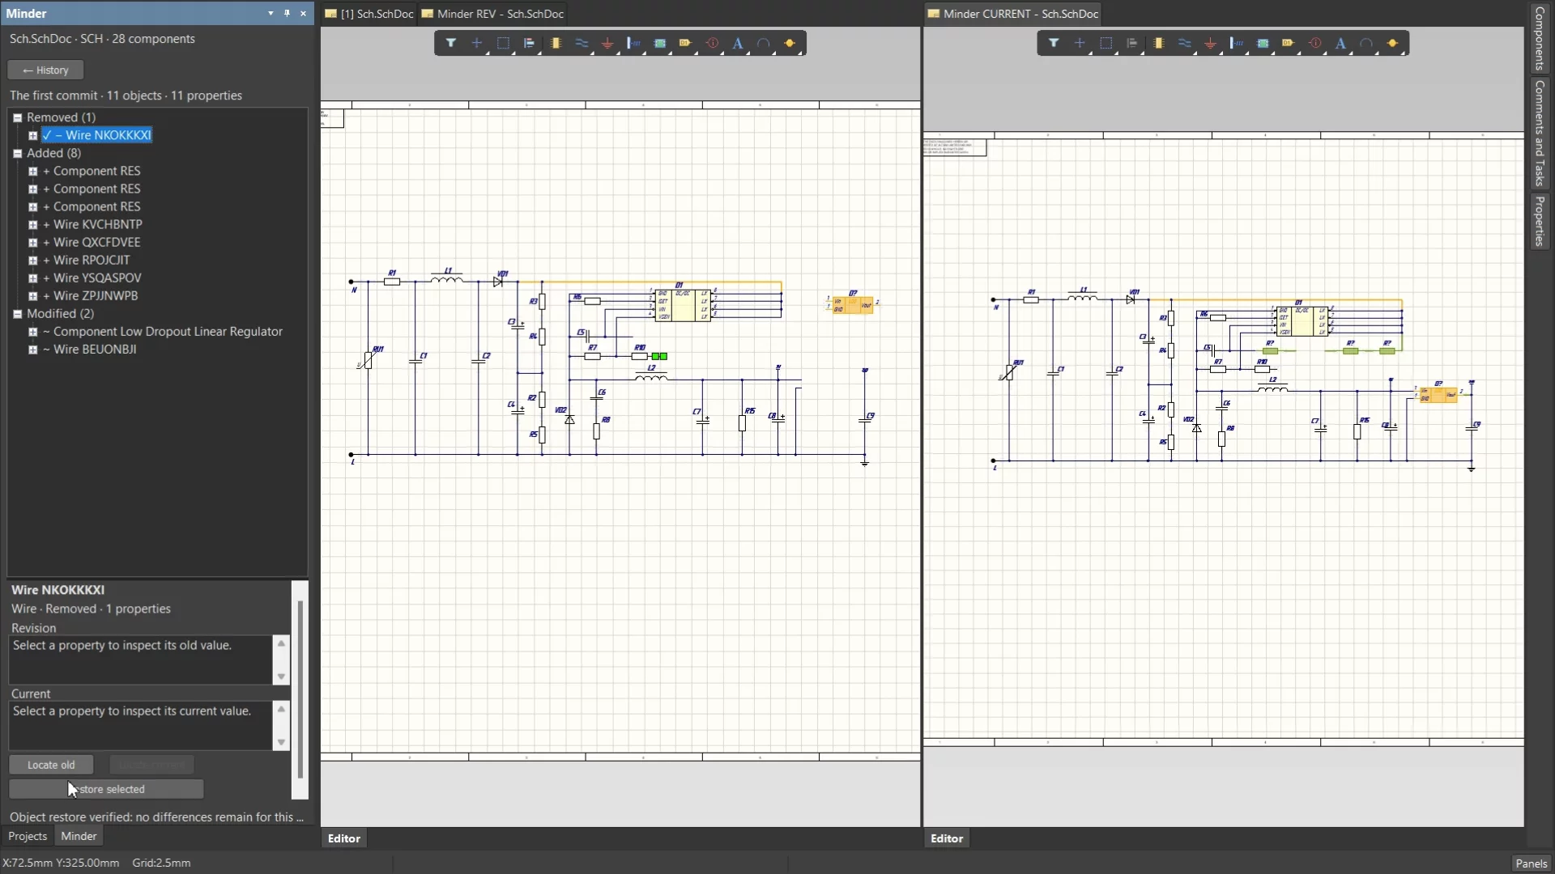
Task: Place a directive/info marker in REV editor toolbar
Action: click(712, 44)
